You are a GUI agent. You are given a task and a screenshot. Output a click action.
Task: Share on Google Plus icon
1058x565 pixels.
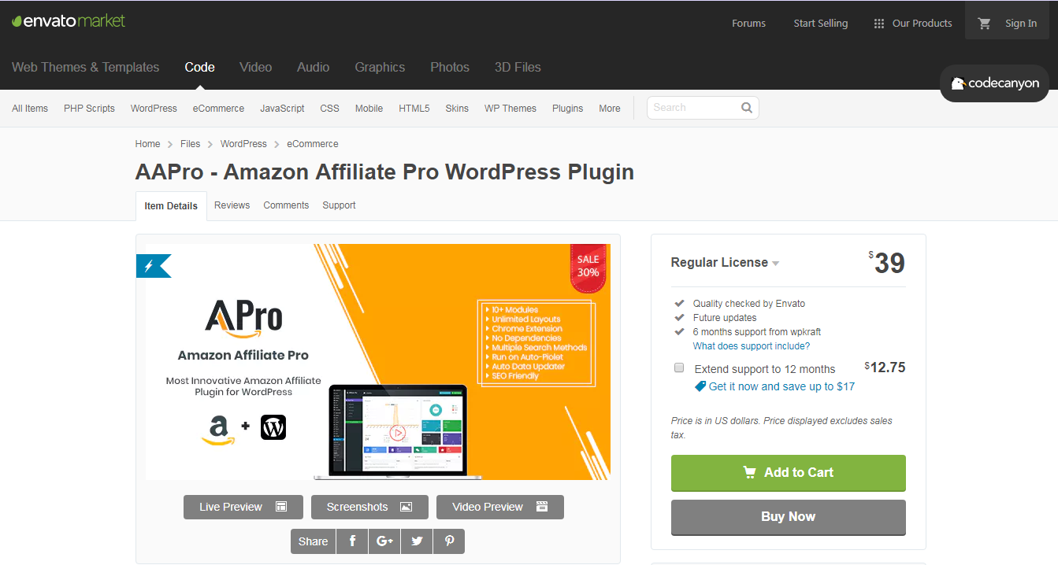[384, 541]
